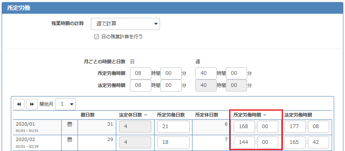The width and height of the screenshot is (345, 151).
Task: Click the 法定労働時間 column header
Action: point(298,115)
